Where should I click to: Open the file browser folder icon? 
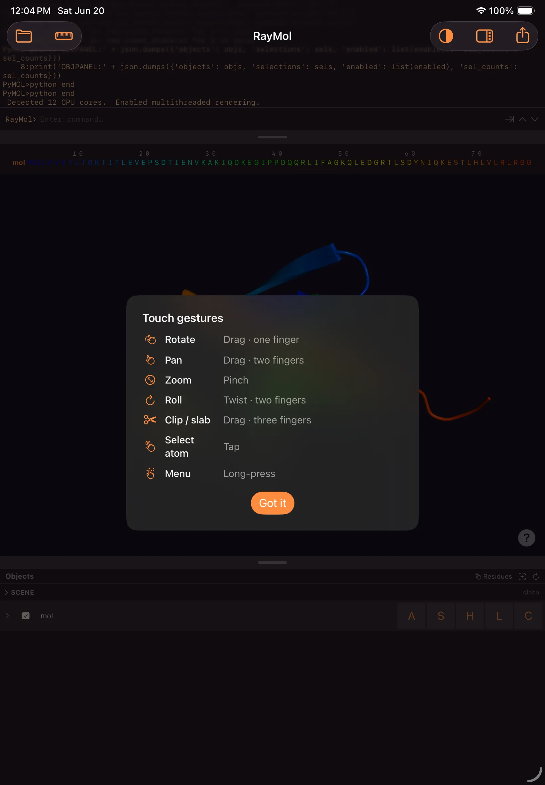24,36
